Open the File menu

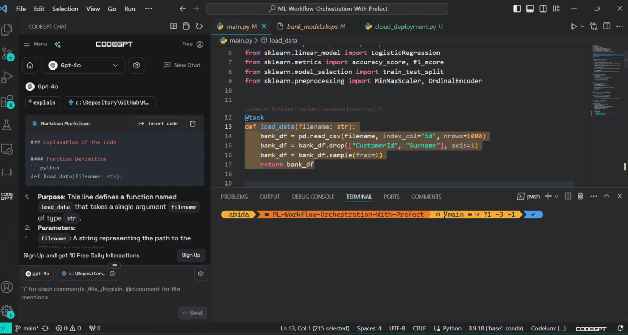pos(21,9)
